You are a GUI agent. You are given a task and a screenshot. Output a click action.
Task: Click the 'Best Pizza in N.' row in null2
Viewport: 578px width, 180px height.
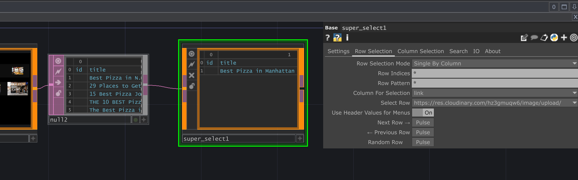click(115, 78)
